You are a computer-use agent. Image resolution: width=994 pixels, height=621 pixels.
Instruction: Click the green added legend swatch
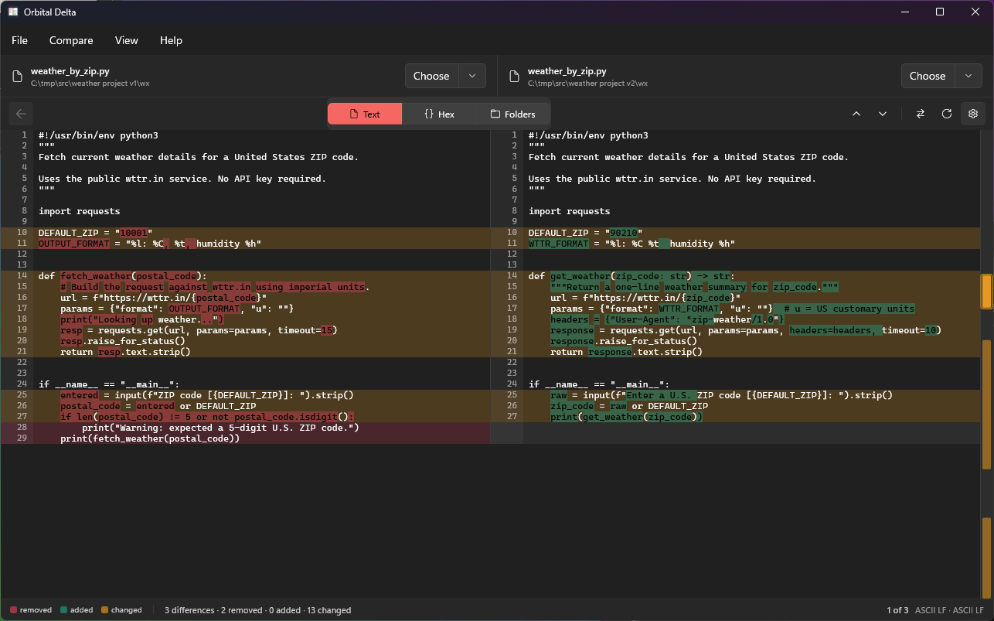coord(63,610)
